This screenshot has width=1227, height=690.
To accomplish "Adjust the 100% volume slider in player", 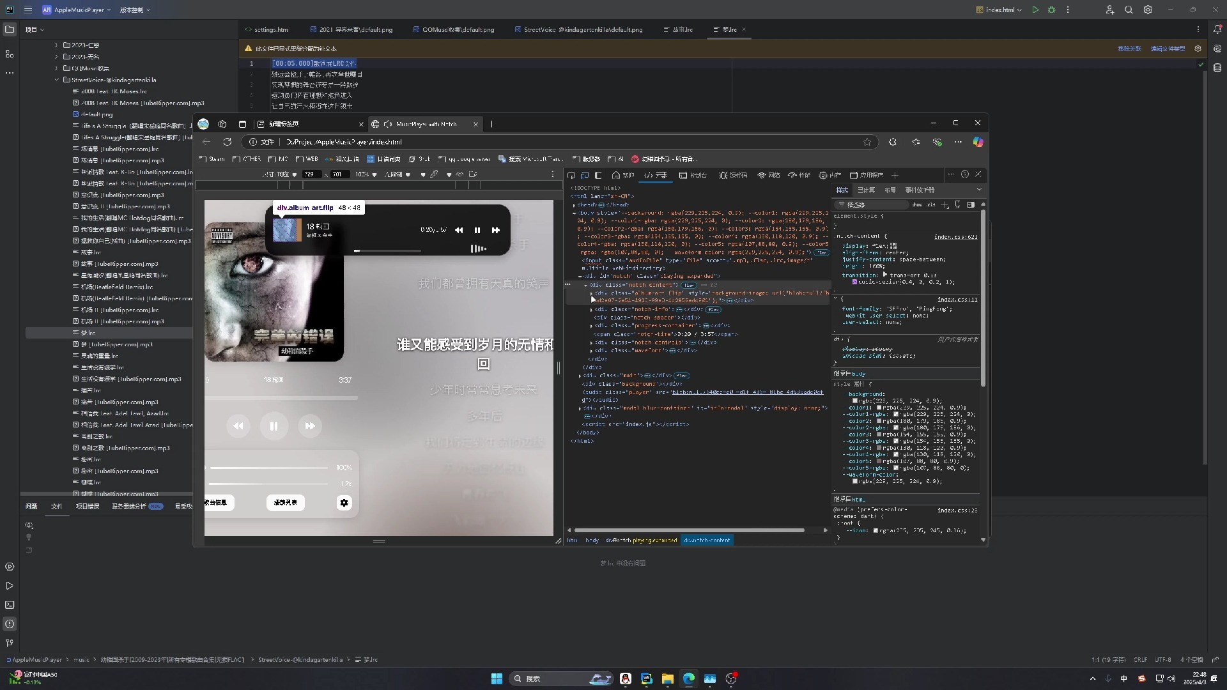I will (270, 468).
